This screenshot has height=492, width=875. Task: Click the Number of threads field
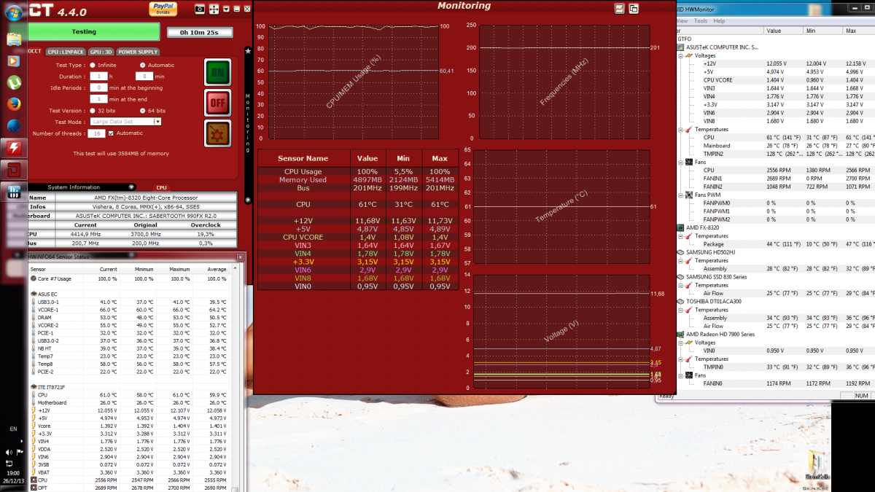pyautogui.click(x=96, y=133)
